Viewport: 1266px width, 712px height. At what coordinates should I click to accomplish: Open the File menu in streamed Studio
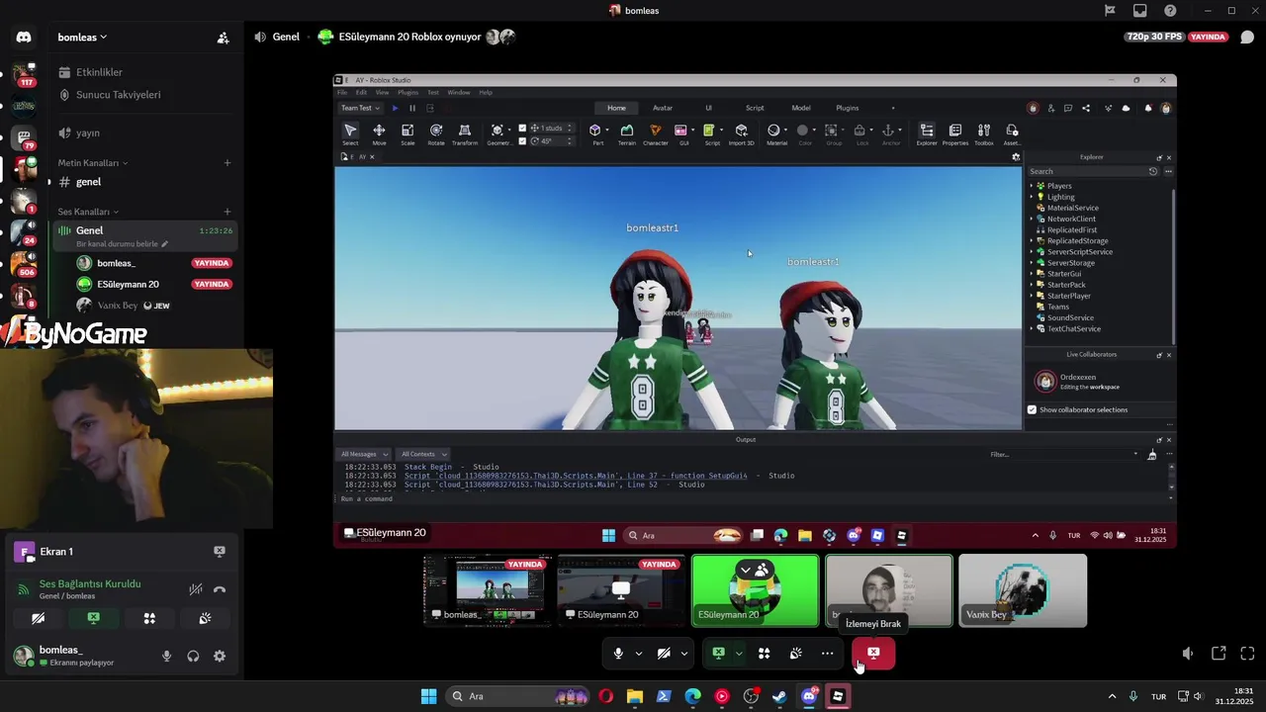[x=342, y=92]
